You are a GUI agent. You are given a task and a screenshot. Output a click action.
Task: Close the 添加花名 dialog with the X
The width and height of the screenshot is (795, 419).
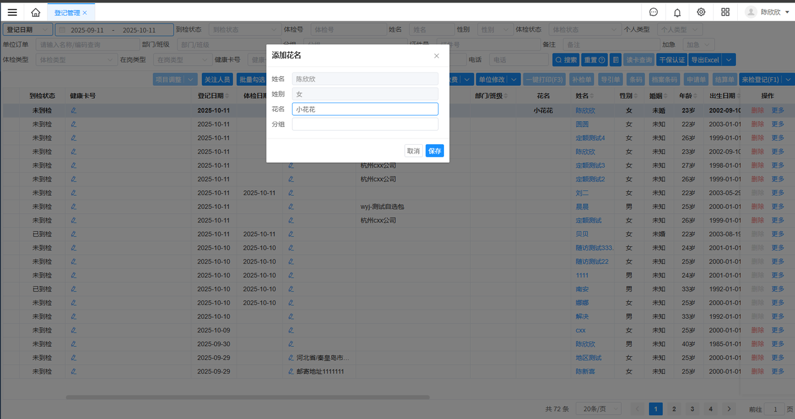pyautogui.click(x=436, y=56)
